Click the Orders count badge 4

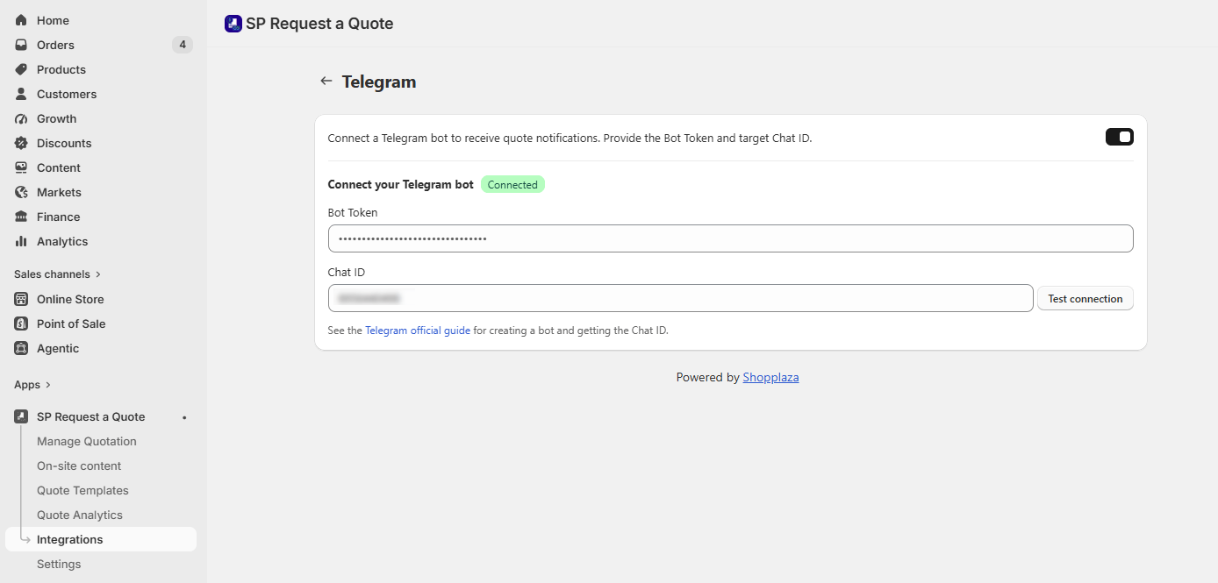point(183,45)
